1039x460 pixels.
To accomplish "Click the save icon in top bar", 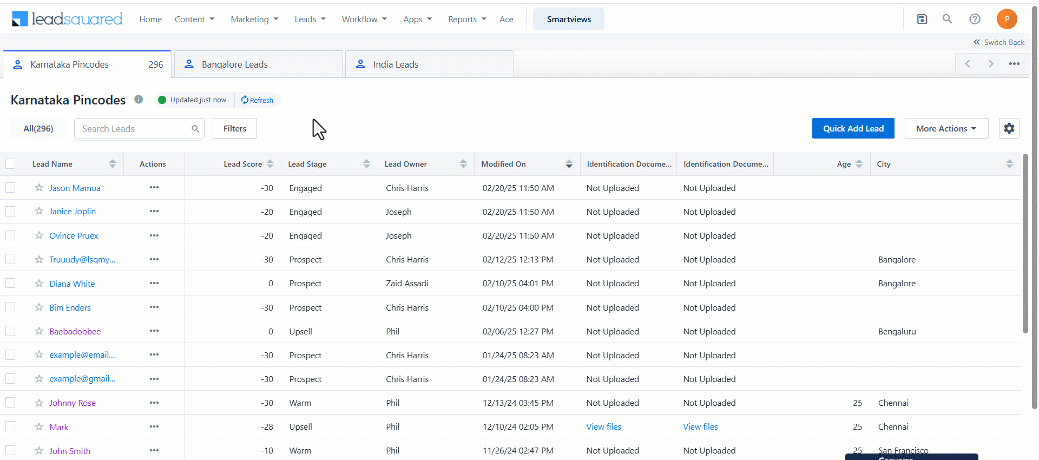I will click(922, 19).
